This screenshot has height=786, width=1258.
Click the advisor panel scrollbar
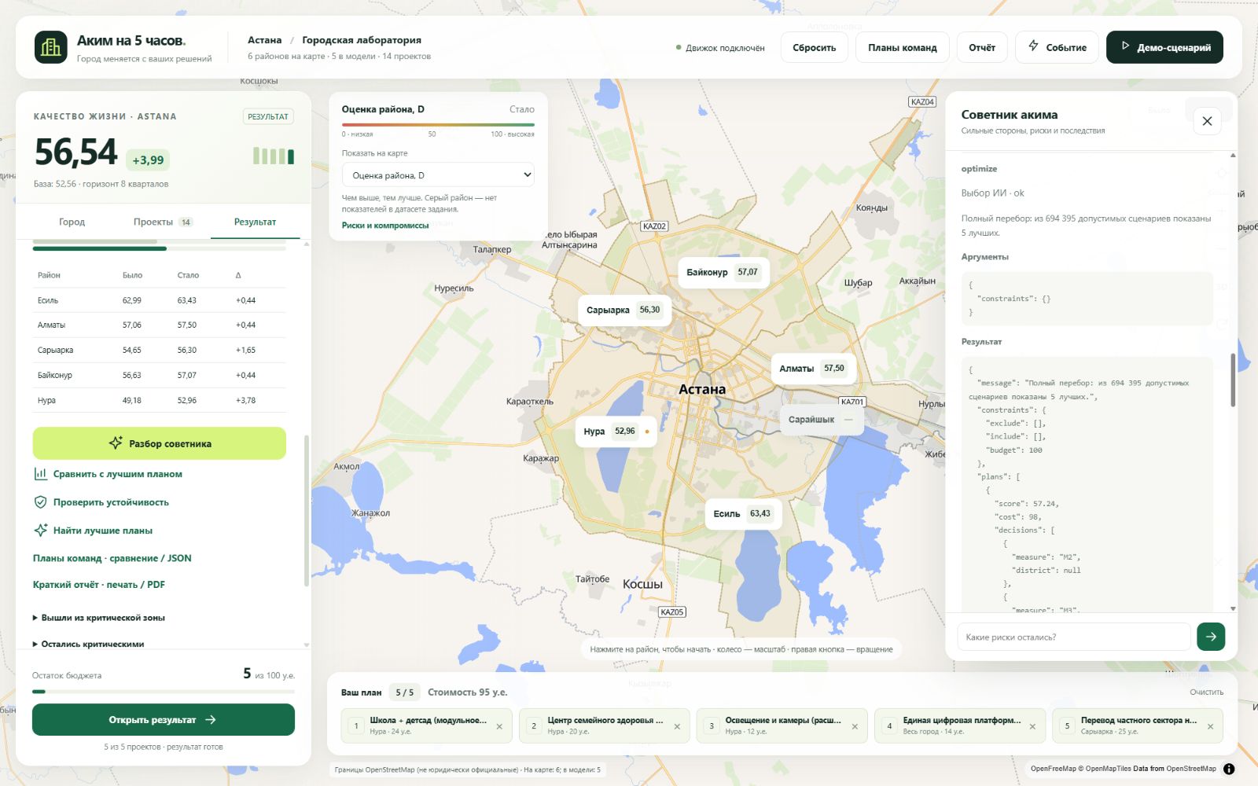(x=1233, y=380)
